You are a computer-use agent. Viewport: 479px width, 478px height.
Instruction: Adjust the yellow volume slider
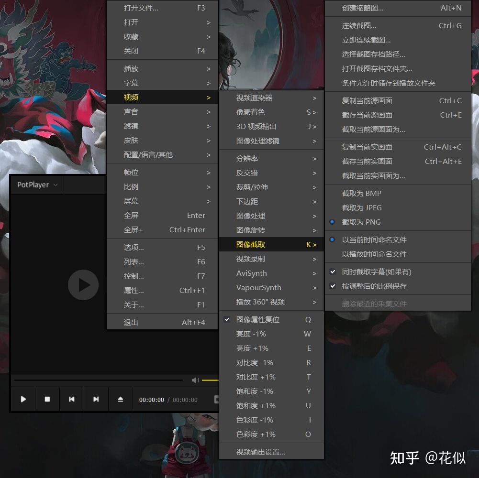click(210, 380)
